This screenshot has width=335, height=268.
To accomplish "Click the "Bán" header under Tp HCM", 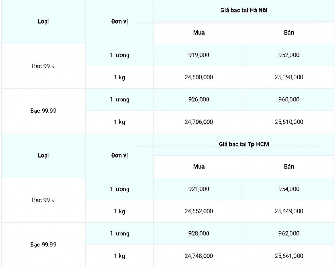I will tap(289, 167).
